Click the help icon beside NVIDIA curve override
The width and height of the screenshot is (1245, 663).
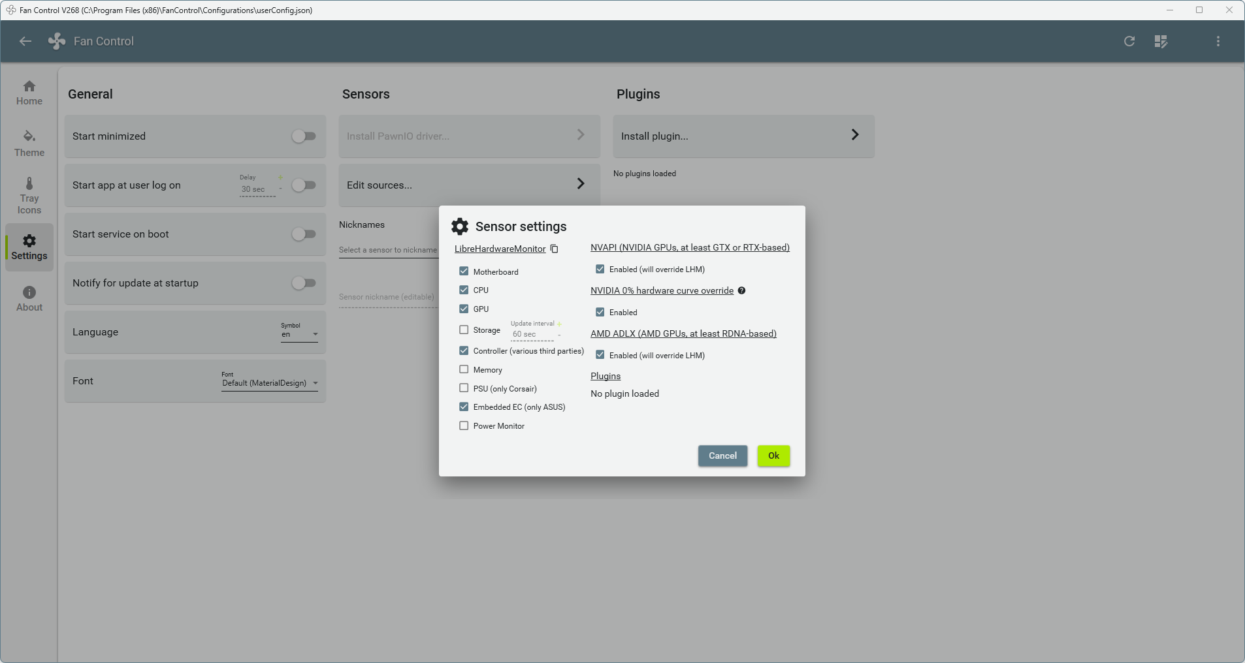[741, 290]
